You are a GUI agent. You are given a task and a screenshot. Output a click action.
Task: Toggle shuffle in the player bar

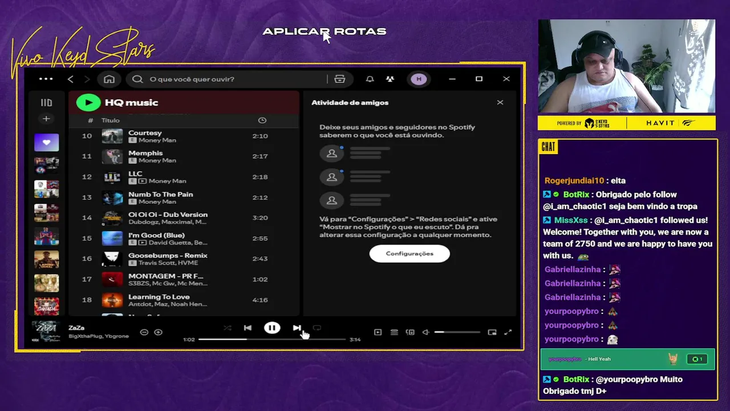click(x=227, y=328)
